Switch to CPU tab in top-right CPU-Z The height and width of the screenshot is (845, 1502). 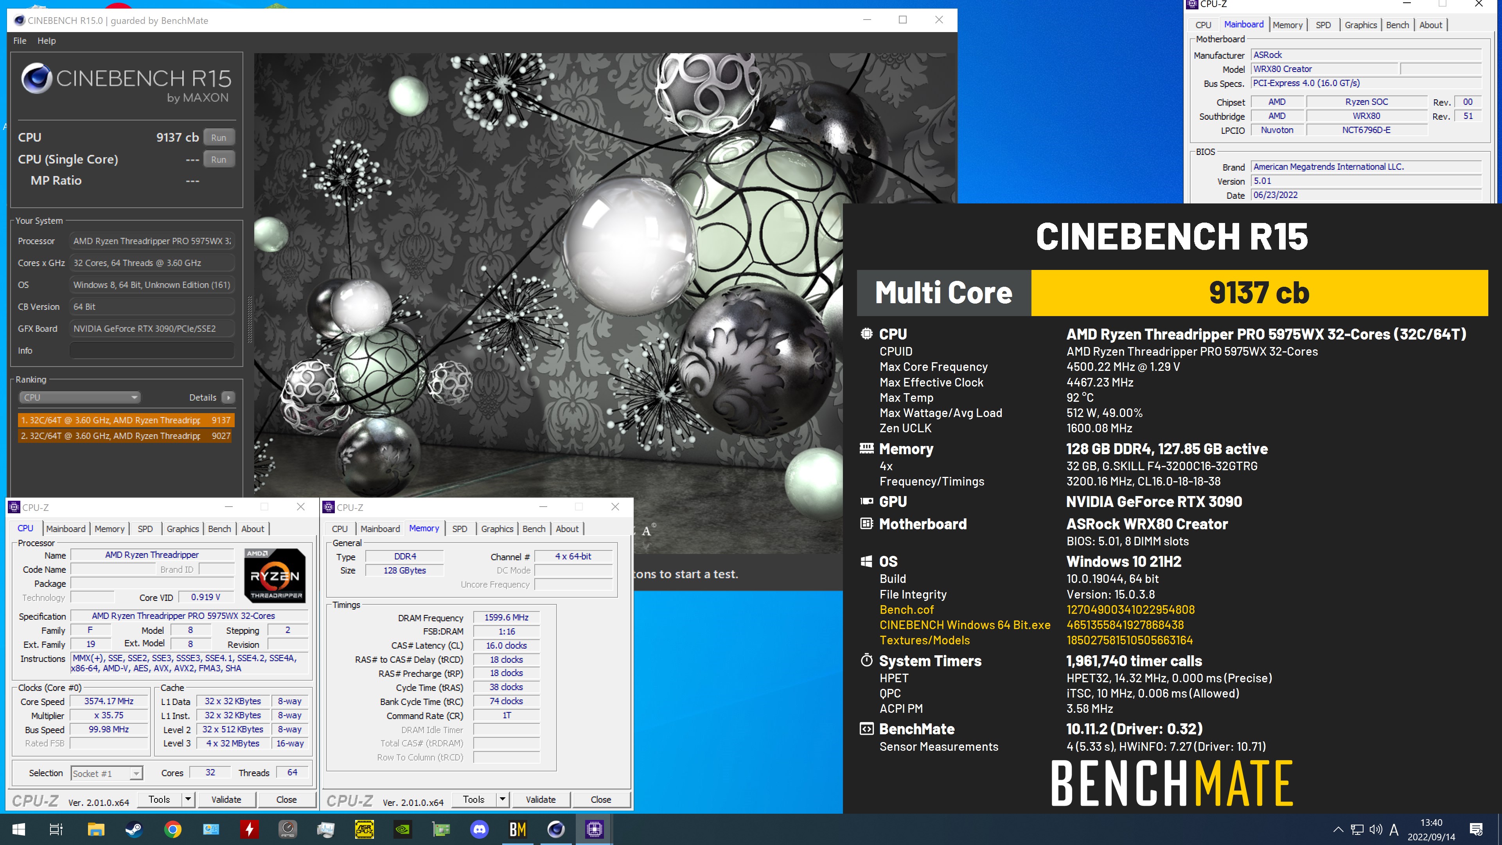[1203, 25]
